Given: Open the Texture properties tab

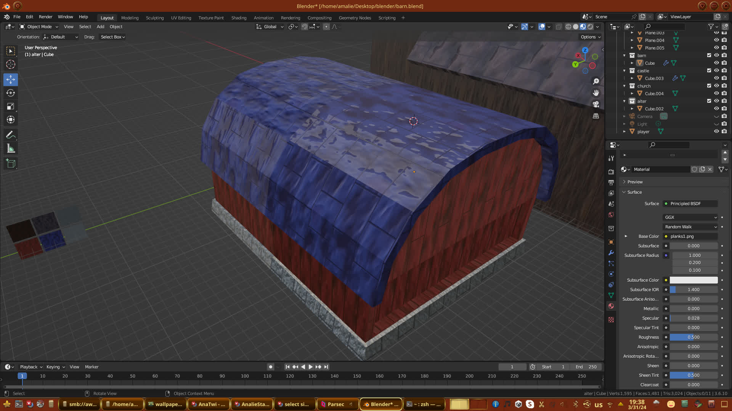Looking at the screenshot, I should tap(611, 320).
